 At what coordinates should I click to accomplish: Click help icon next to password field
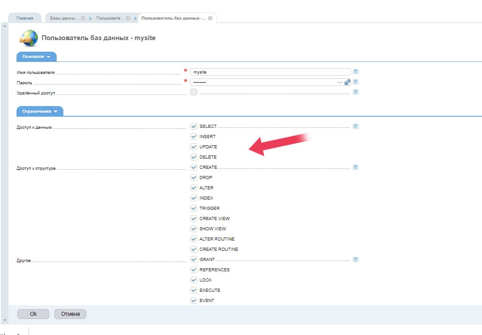coord(355,82)
